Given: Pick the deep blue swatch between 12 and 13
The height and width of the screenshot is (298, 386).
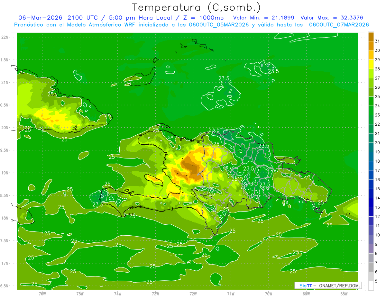Looking at the screenshot, I should tap(371, 212).
